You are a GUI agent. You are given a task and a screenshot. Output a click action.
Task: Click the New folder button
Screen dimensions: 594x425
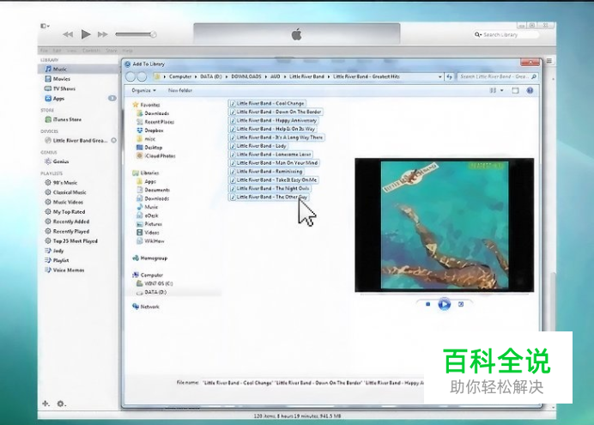180,90
